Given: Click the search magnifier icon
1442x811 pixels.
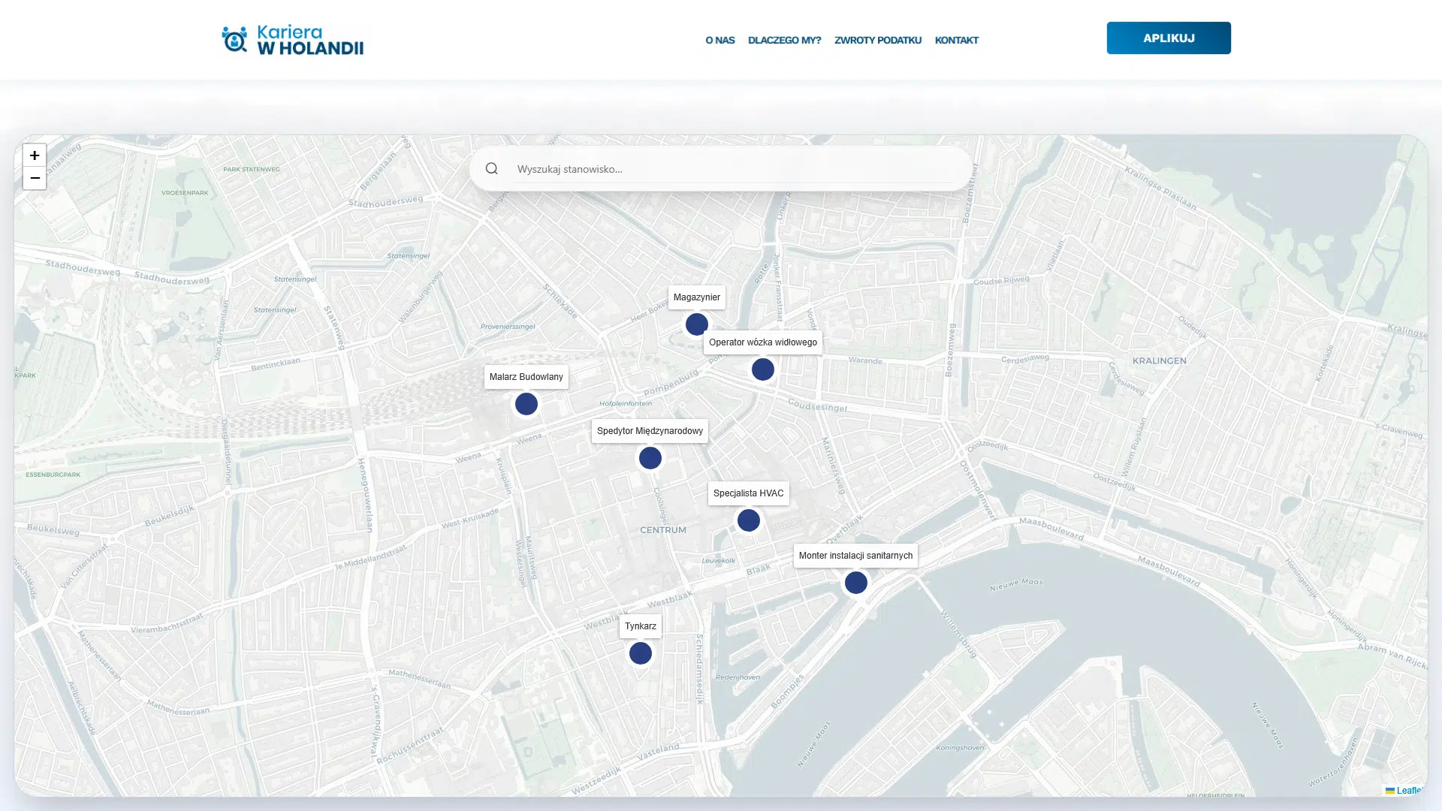Looking at the screenshot, I should pyautogui.click(x=492, y=169).
